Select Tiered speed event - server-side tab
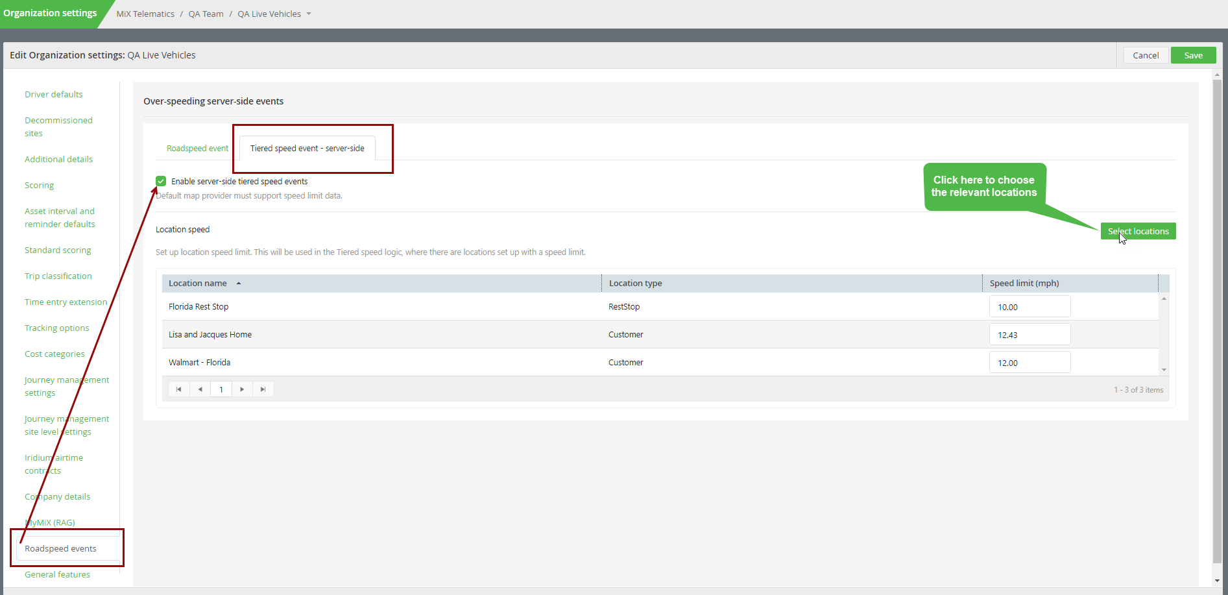The image size is (1228, 595). [307, 149]
